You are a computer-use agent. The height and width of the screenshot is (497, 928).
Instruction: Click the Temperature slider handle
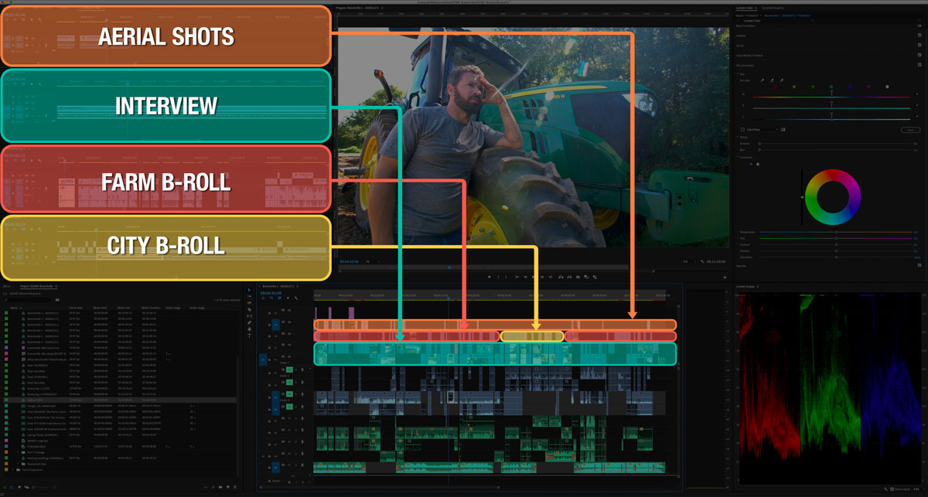[x=837, y=232]
